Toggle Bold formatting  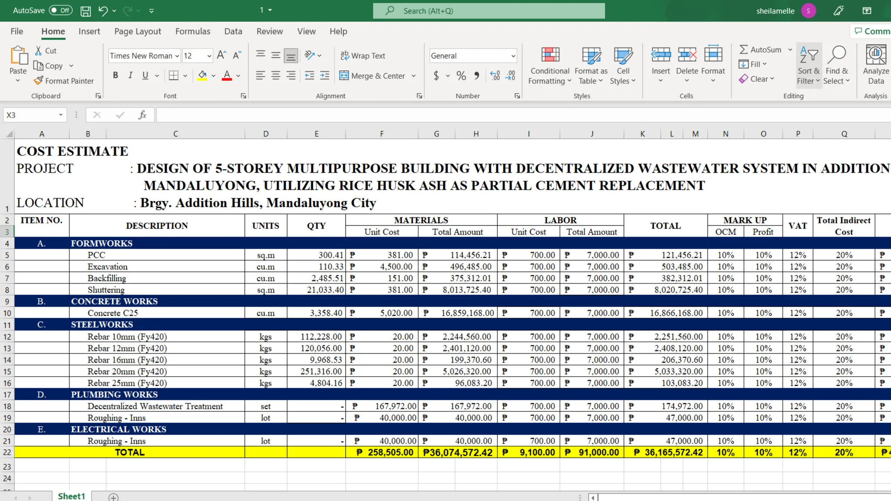click(x=115, y=76)
